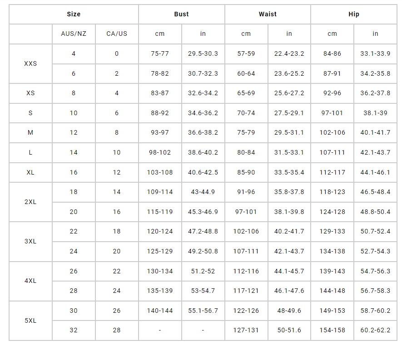
Task: Click bust value 93-97 cm
Action: (160, 132)
